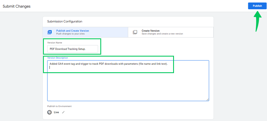Edit the publish environment via pencil icon

[63, 112]
